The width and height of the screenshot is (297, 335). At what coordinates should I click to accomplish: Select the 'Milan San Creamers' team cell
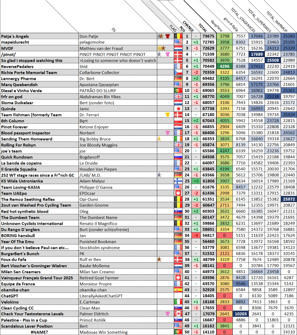click(x=39, y=271)
